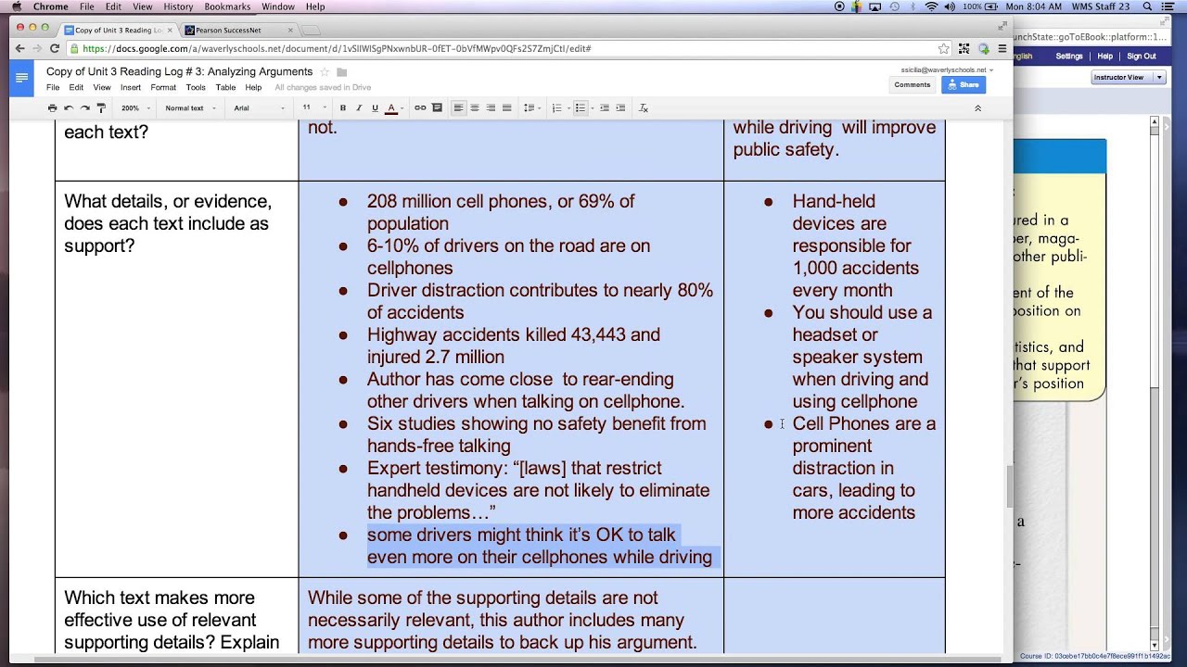Undo the last edit
The image size is (1187, 667).
pos(69,108)
